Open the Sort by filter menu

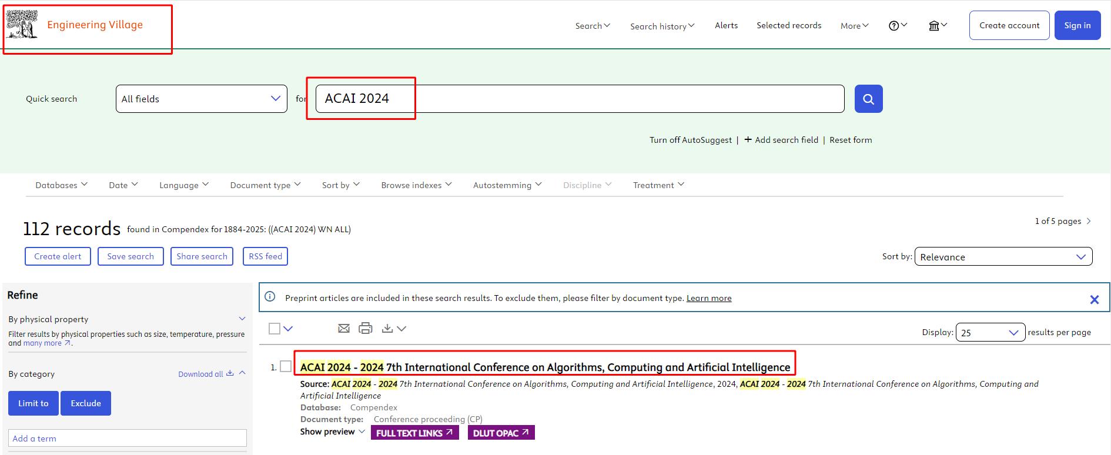[x=341, y=185]
